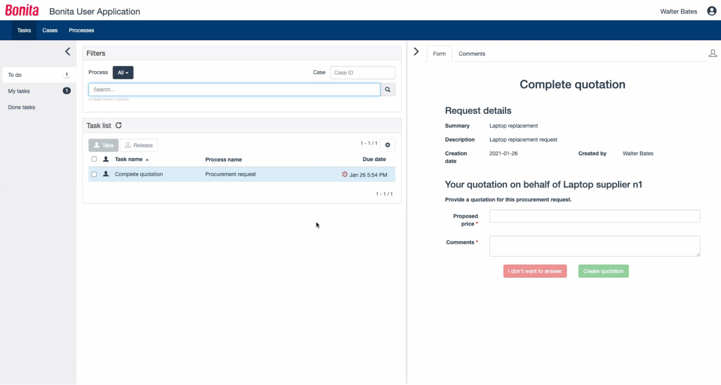
Task: Enable My tasks filter in sidebar
Action: point(19,91)
